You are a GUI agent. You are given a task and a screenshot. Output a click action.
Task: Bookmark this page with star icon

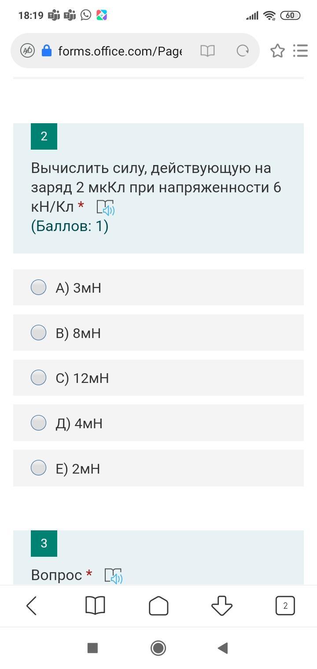pyautogui.click(x=277, y=51)
